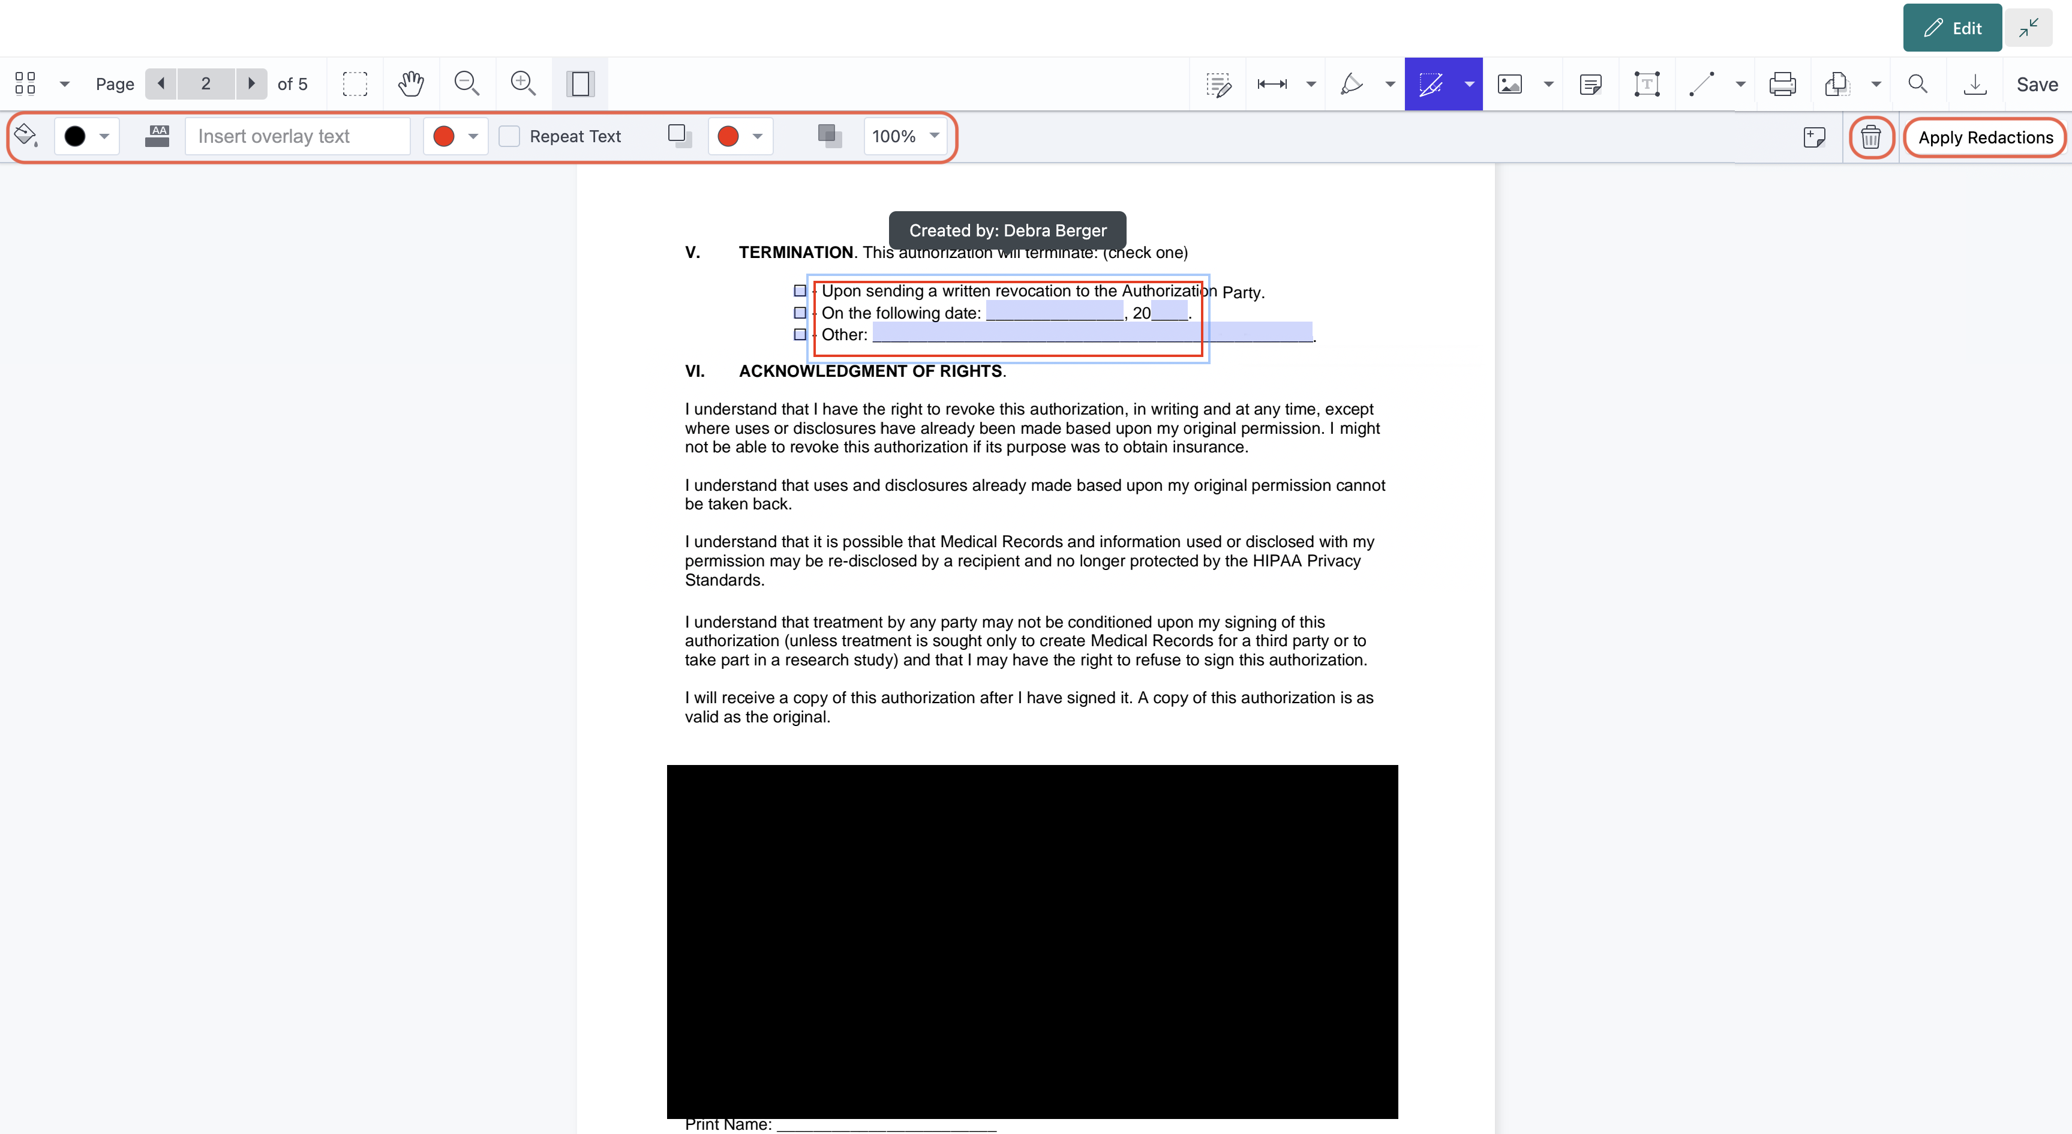The image size is (2072, 1134).
Task: Click the print icon
Action: click(1782, 83)
